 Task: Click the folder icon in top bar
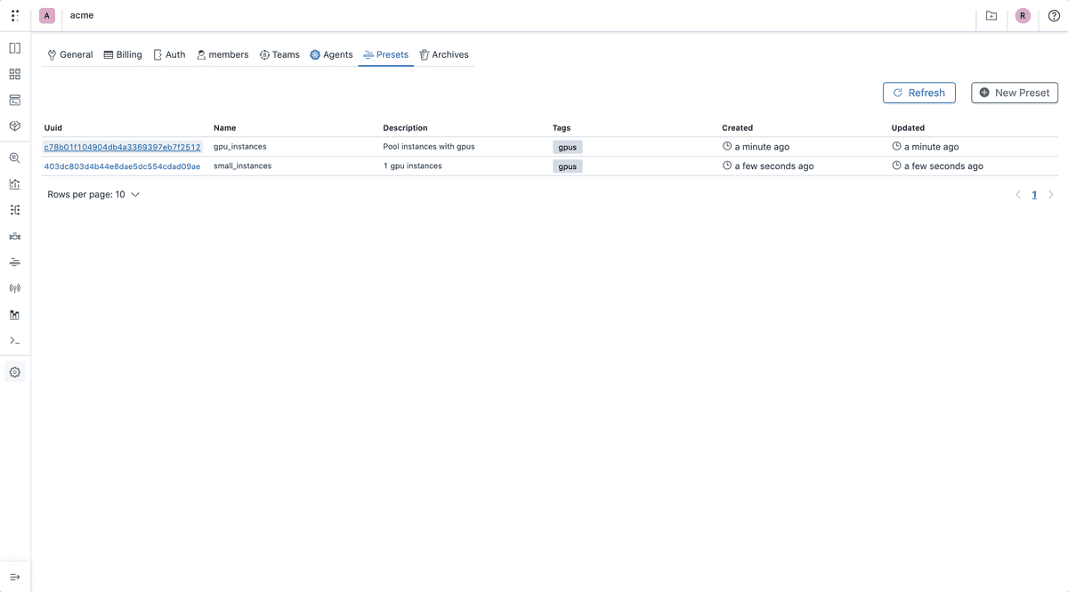point(991,15)
